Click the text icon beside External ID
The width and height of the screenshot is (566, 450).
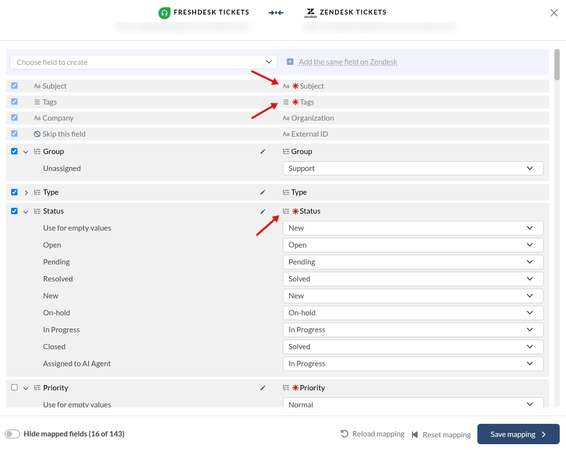[286, 134]
